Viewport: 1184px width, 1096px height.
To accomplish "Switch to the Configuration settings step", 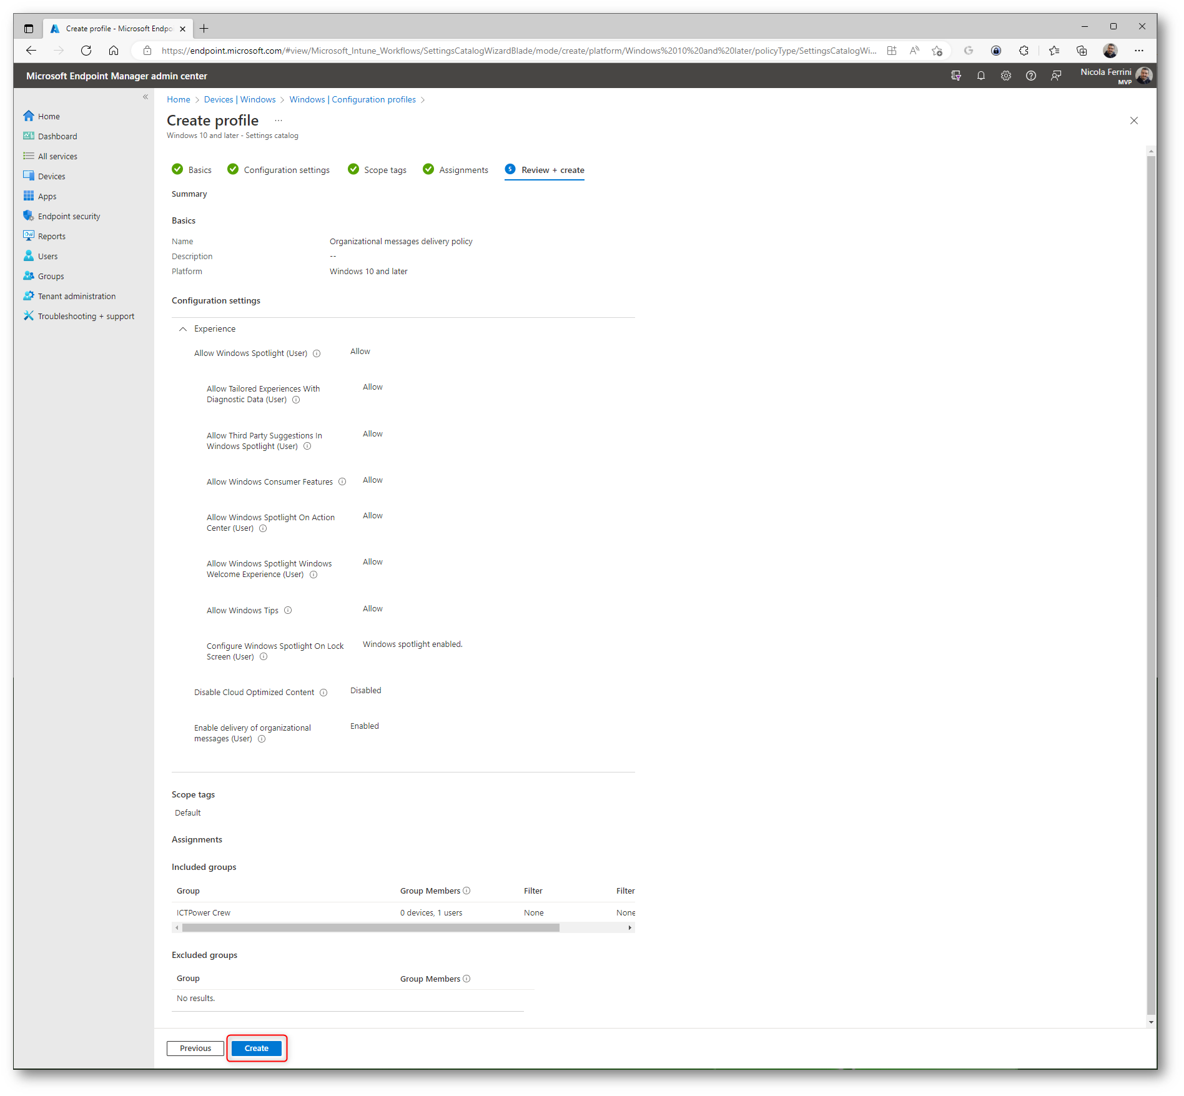I will click(279, 170).
